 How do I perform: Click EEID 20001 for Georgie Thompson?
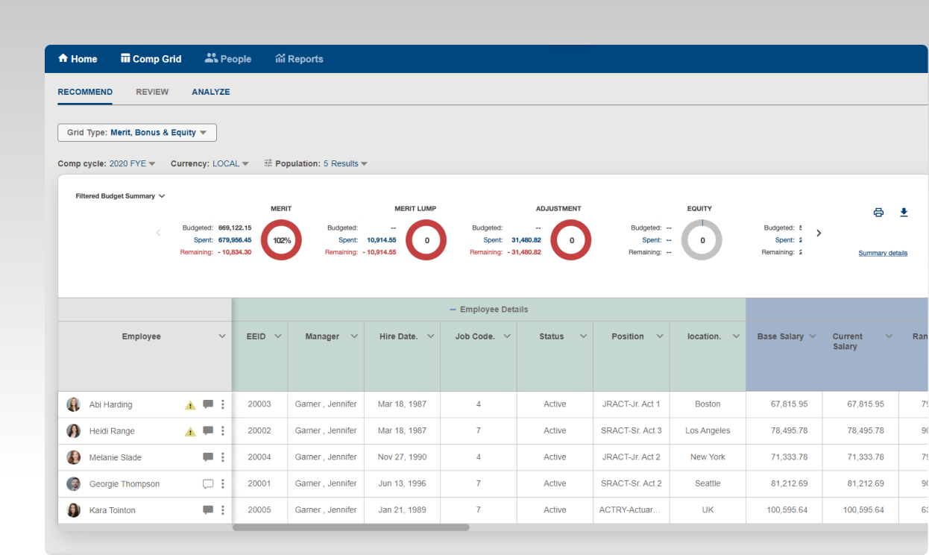point(259,483)
